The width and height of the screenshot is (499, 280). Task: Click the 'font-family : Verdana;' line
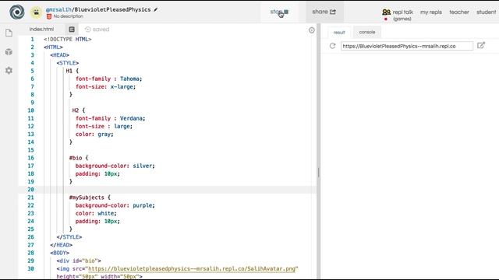point(111,118)
